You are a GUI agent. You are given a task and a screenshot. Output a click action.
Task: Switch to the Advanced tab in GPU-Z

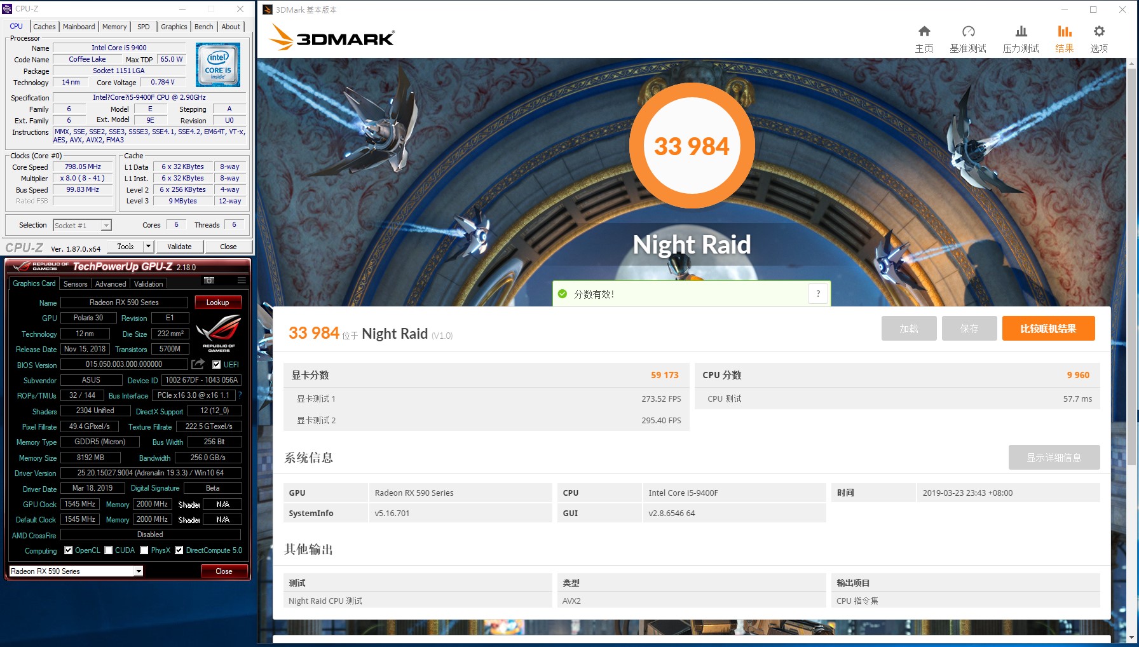pyautogui.click(x=111, y=284)
